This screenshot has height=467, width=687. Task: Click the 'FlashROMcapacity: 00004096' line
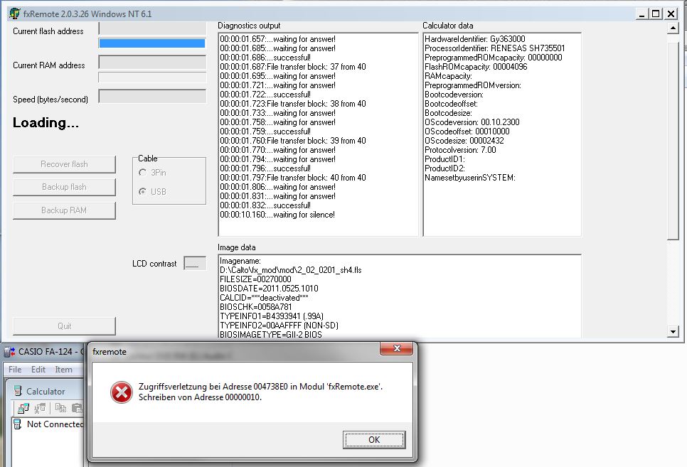tap(476, 67)
